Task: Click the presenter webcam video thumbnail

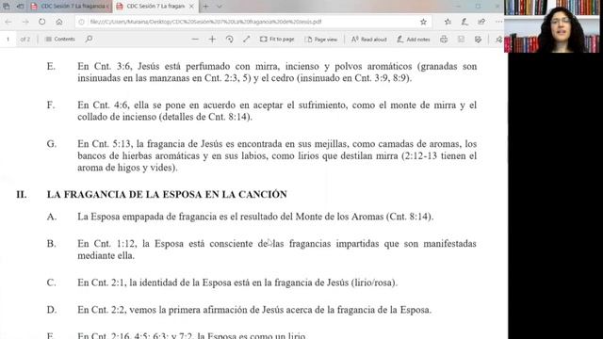Action: 552,26
